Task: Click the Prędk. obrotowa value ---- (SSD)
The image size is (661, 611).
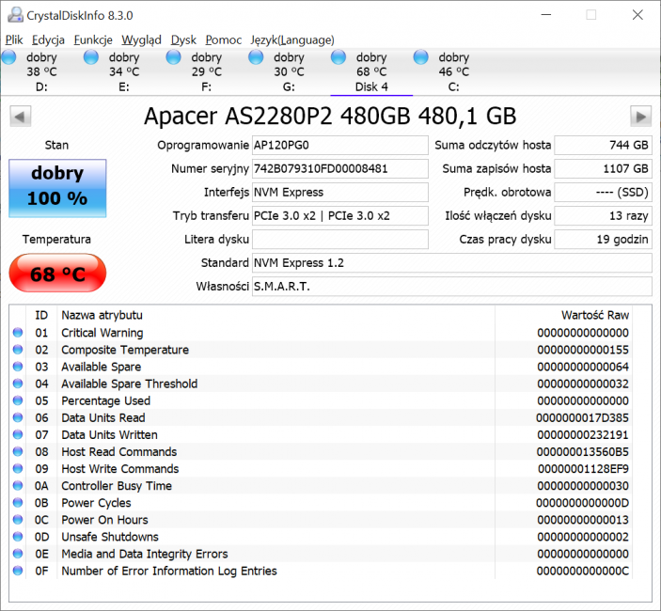Action: [x=603, y=192]
